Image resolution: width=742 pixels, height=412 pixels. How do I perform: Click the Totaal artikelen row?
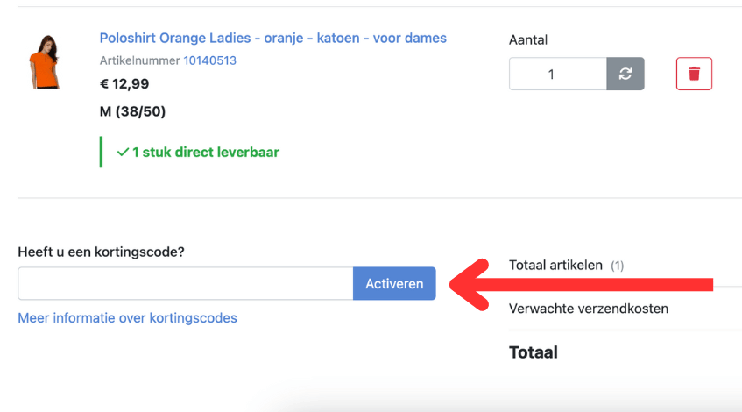pyautogui.click(x=555, y=265)
